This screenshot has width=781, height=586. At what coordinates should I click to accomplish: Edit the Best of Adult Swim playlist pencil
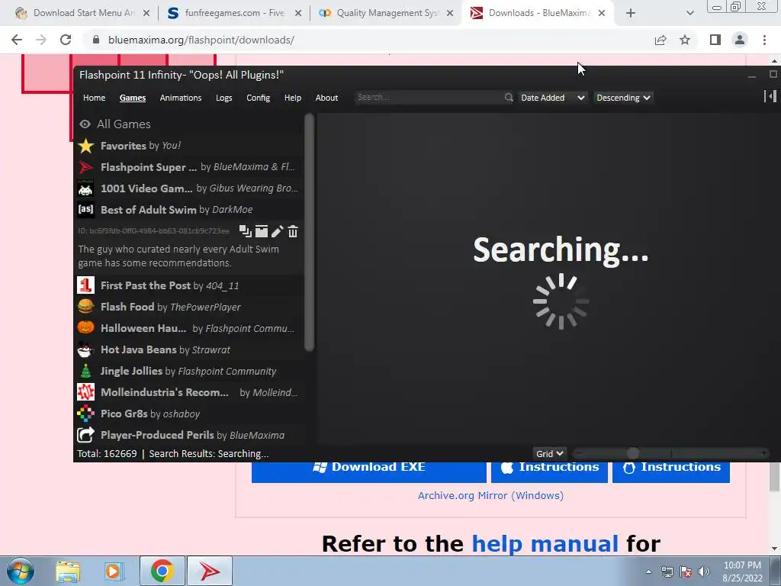[x=278, y=231]
